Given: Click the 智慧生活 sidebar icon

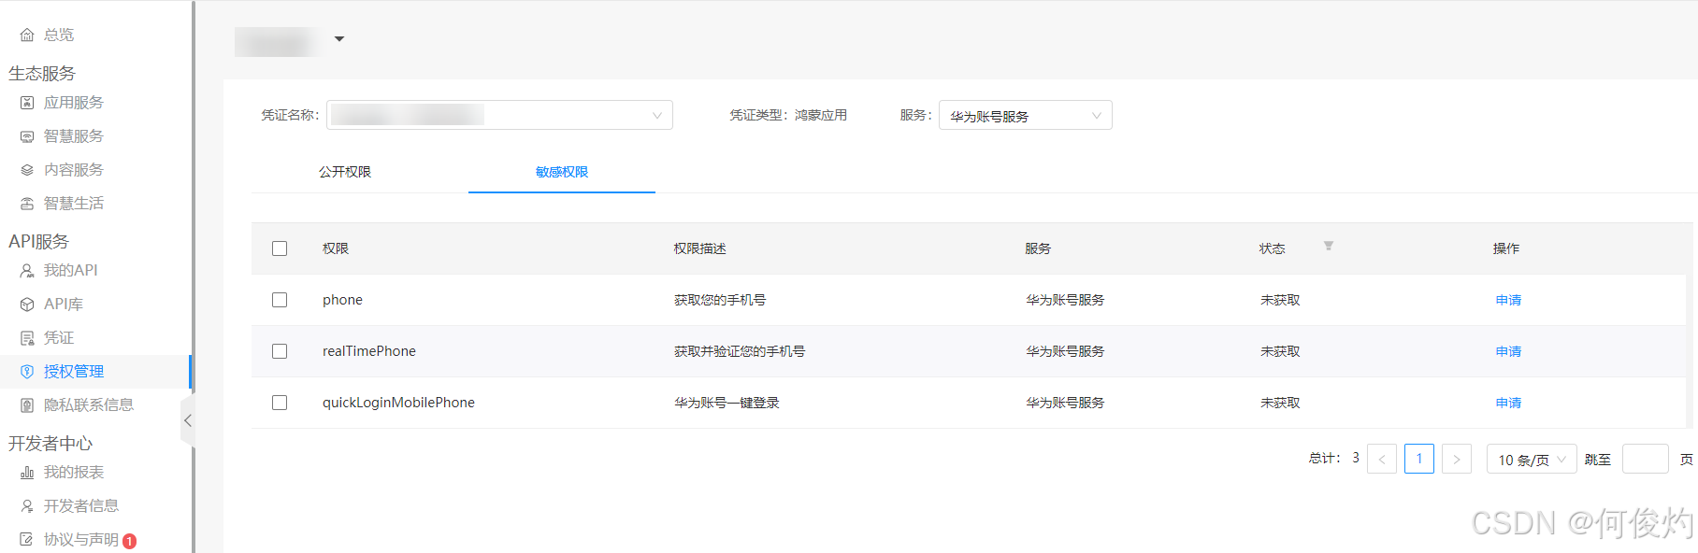Looking at the screenshot, I should [27, 204].
